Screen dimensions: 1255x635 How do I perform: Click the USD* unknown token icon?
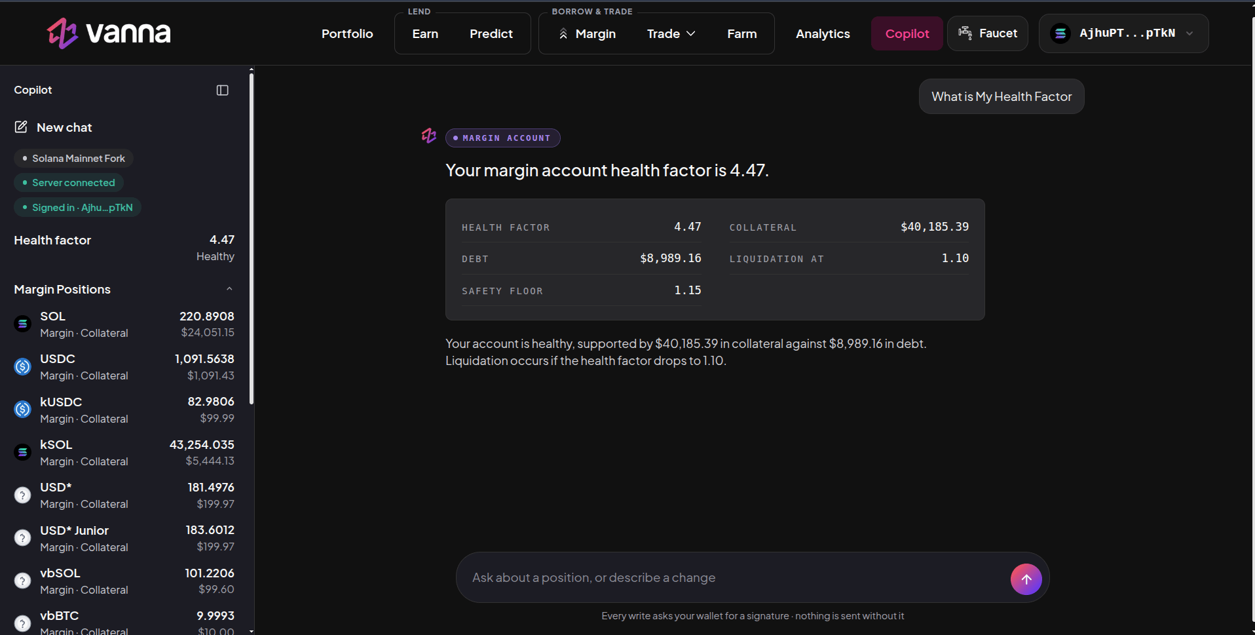[23, 495]
